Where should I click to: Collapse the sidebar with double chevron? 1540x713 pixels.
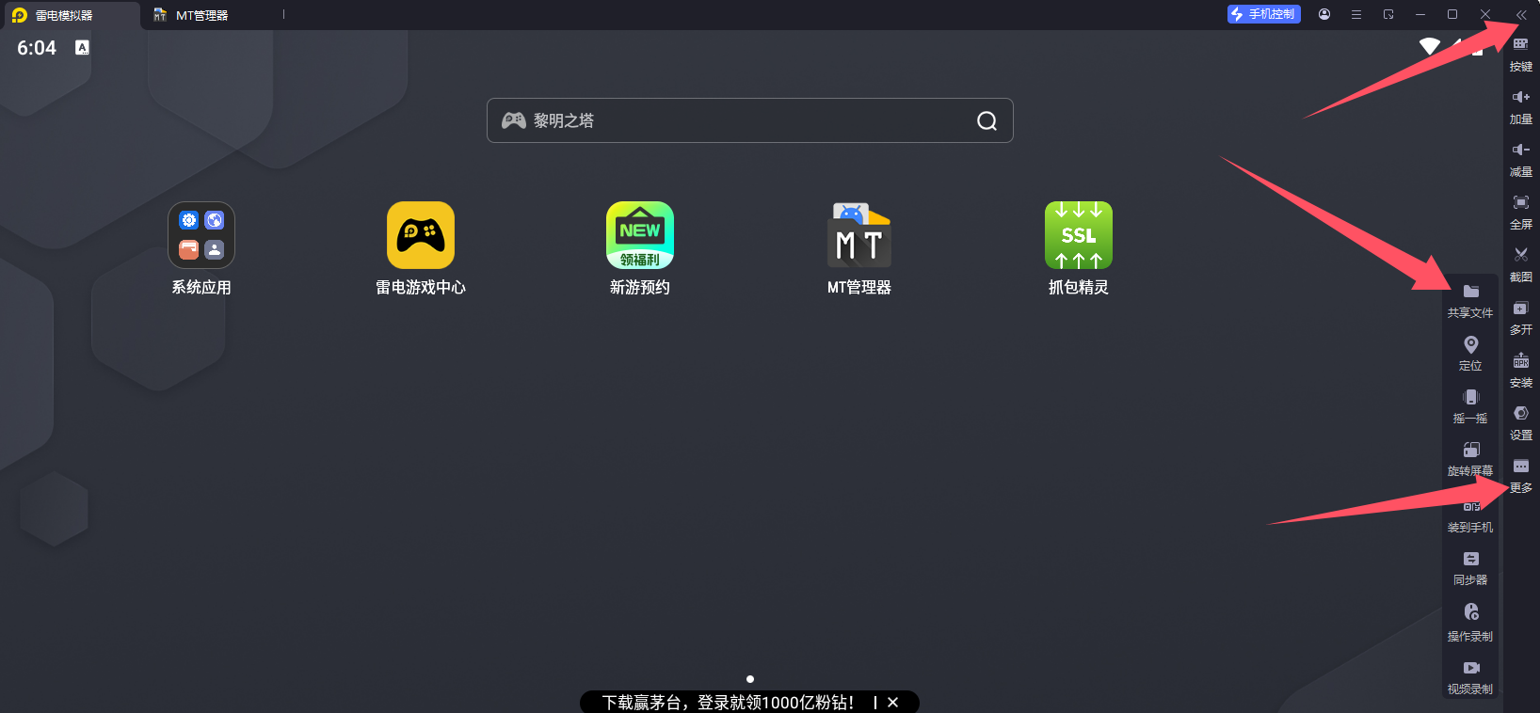coord(1521,14)
